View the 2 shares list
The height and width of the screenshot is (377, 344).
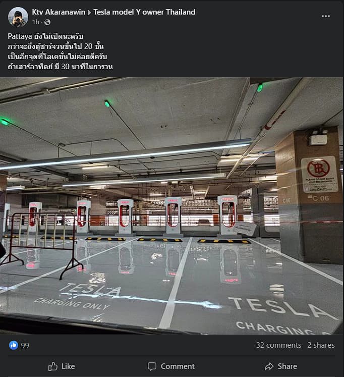point(321,345)
